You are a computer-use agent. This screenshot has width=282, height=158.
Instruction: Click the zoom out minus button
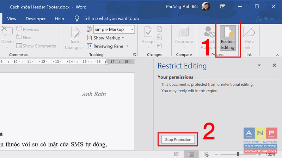click(x=216, y=154)
